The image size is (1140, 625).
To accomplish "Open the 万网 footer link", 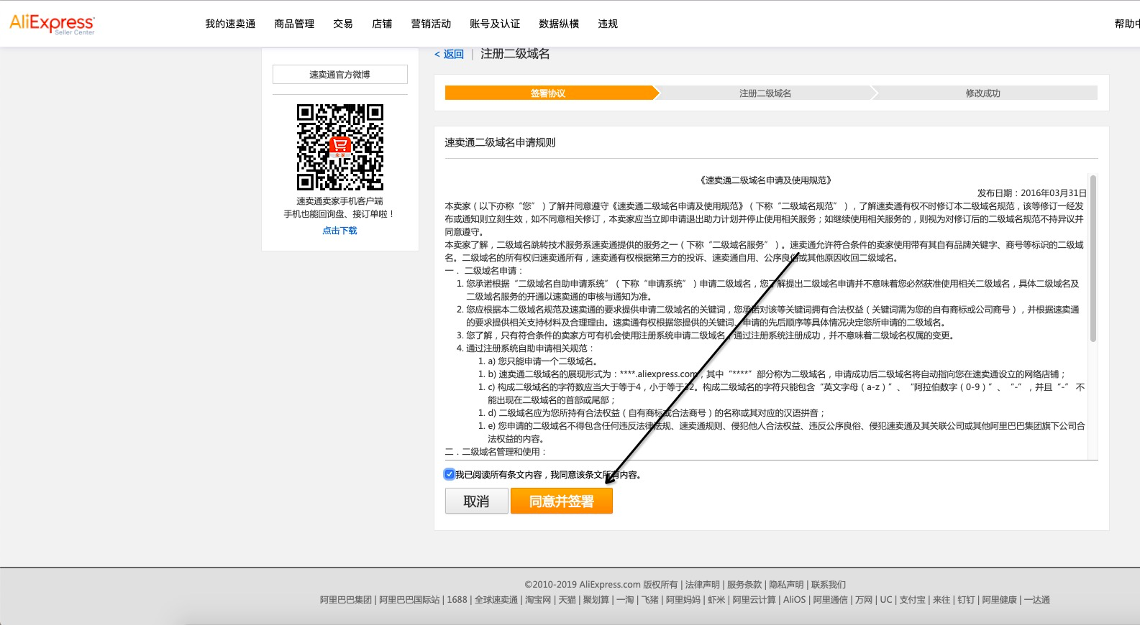I will 864,600.
